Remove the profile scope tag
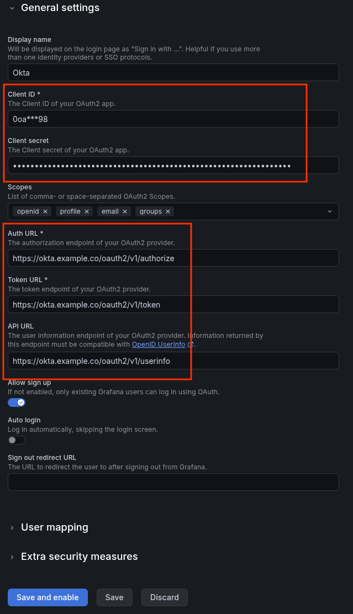The height and width of the screenshot is (614, 353). coord(87,211)
